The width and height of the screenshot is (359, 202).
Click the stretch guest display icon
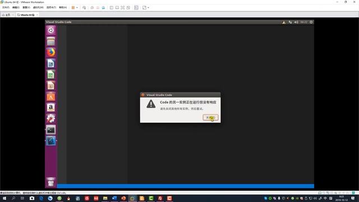point(144,7)
